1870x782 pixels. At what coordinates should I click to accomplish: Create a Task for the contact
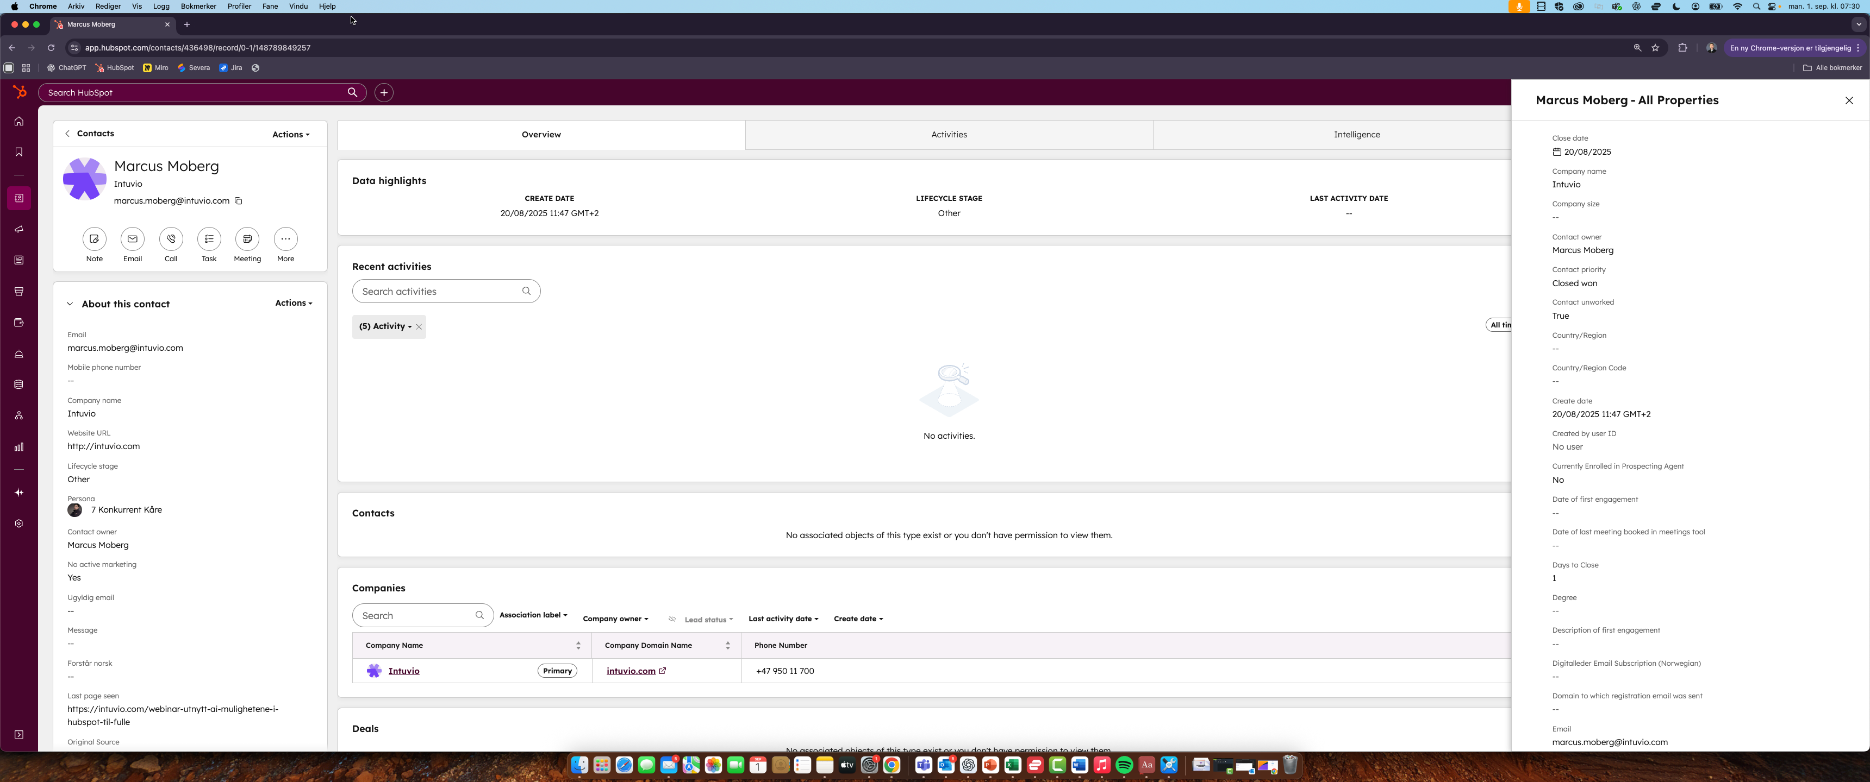coord(209,238)
